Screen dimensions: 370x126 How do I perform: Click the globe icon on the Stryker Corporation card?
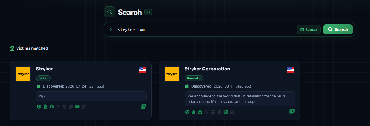click(x=187, y=112)
